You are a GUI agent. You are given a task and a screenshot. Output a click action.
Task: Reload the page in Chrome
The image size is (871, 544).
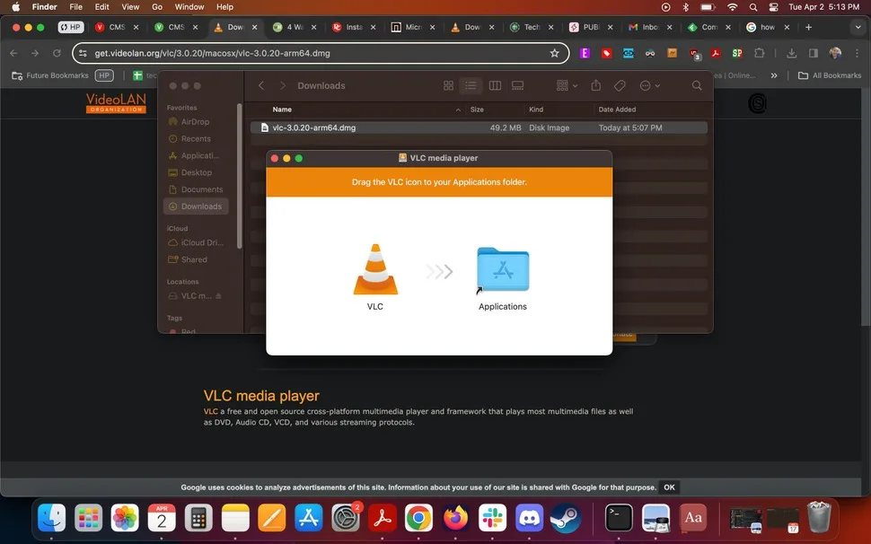pyautogui.click(x=57, y=53)
